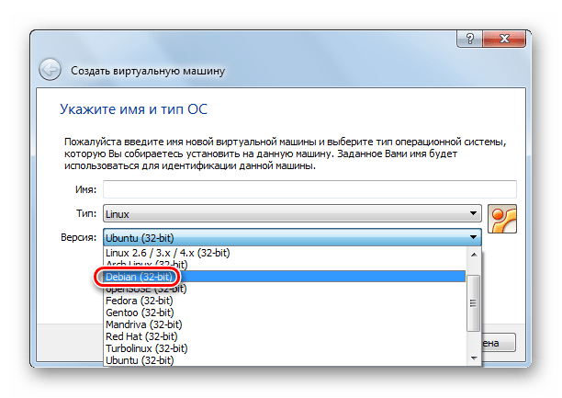Choose Fedora (32-bit) in the list
The width and height of the screenshot is (562, 398).
(x=139, y=300)
